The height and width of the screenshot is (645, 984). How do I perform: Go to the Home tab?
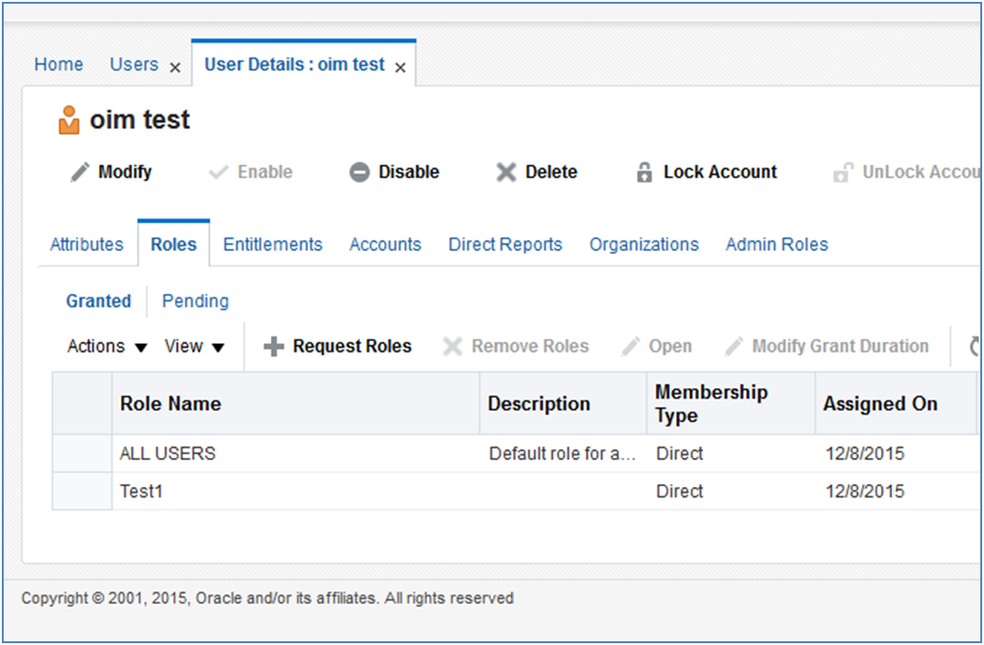pyautogui.click(x=59, y=64)
